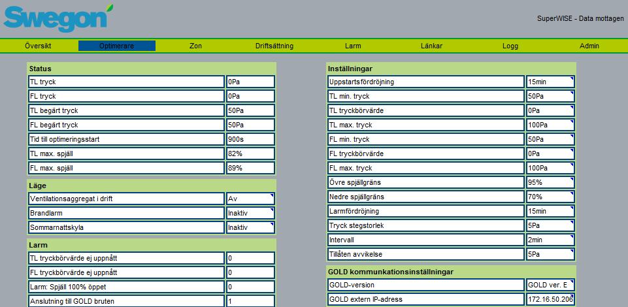
Task: Select the Optimerare tab
Action: 117,46
